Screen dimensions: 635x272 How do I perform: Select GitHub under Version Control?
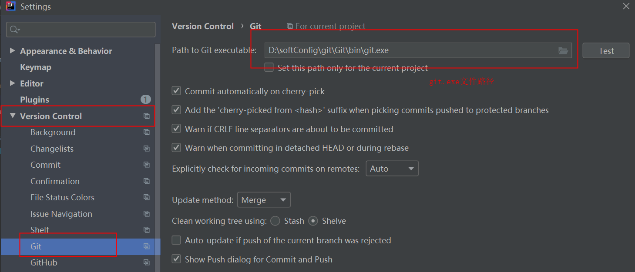(x=44, y=262)
